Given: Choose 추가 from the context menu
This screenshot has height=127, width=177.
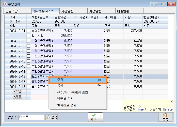Looking at the screenshot, I should pos(78,80).
